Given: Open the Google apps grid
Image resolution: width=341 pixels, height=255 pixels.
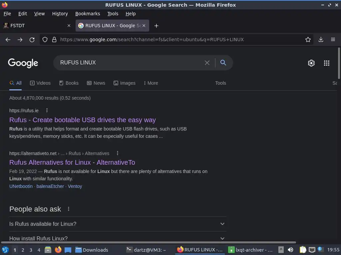Looking at the screenshot, I should coord(327,63).
